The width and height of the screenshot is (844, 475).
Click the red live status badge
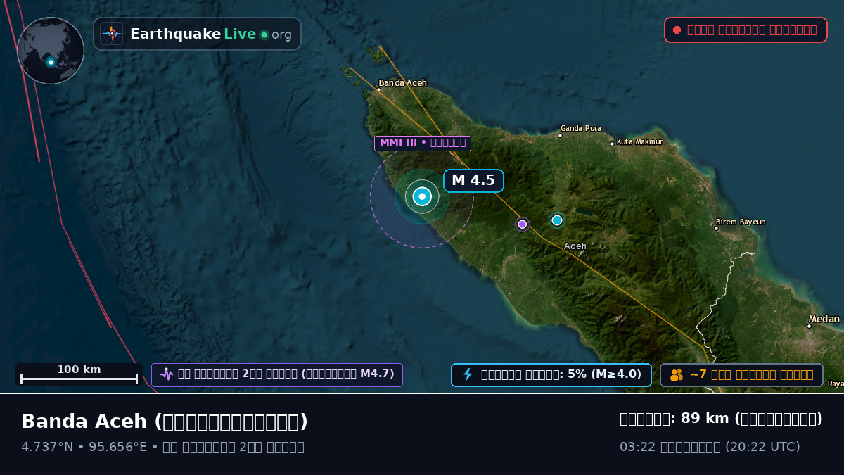coord(746,30)
